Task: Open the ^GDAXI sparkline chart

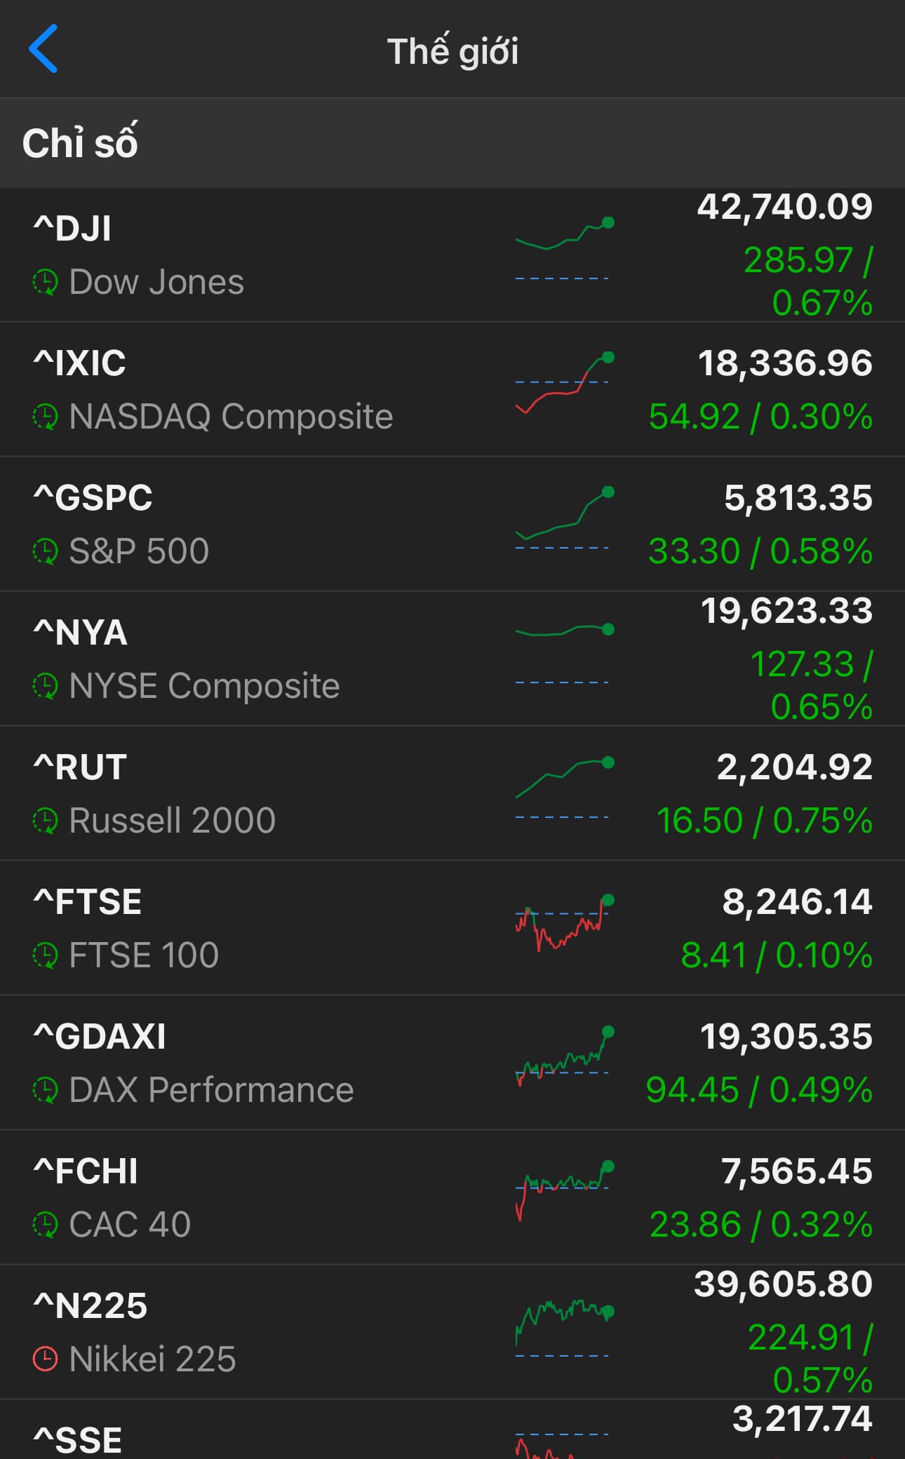Action: point(564,1057)
